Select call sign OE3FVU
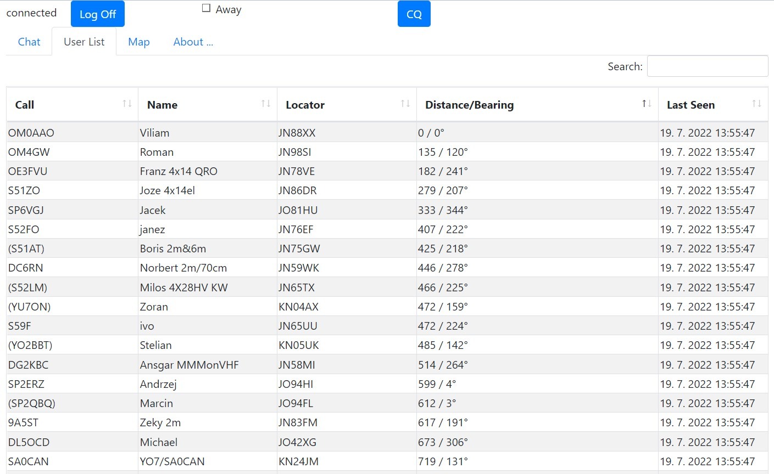This screenshot has width=774, height=474. pyautogui.click(x=28, y=171)
